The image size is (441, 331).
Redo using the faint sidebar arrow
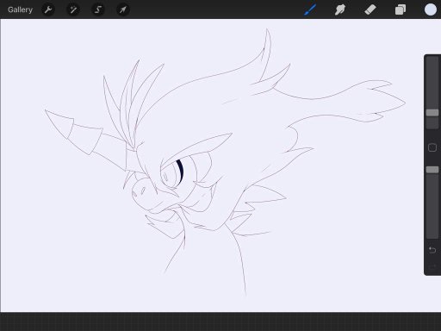[x=432, y=266]
